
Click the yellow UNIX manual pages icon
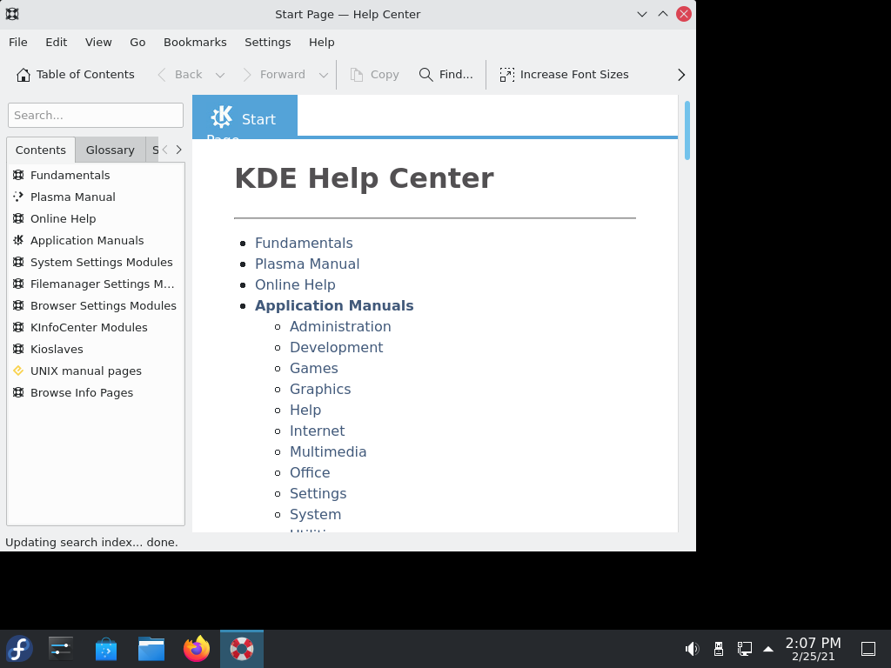tap(18, 371)
